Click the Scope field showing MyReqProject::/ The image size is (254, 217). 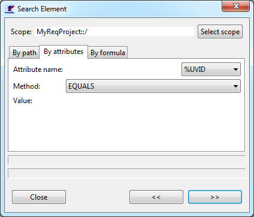point(114,32)
